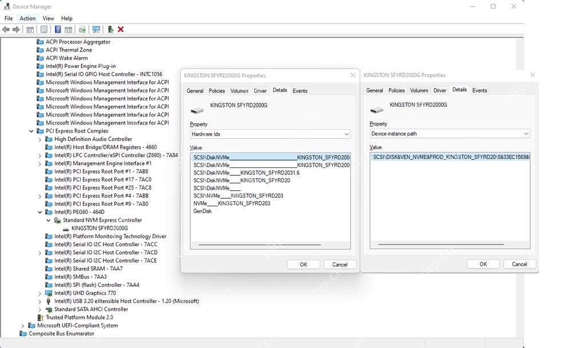Click the Back arrow in the toolbar

pyautogui.click(x=6, y=30)
